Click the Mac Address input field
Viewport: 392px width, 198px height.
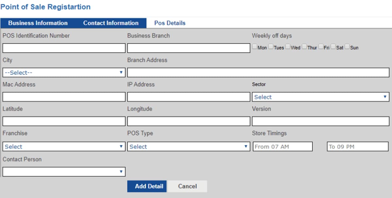[x=64, y=97]
